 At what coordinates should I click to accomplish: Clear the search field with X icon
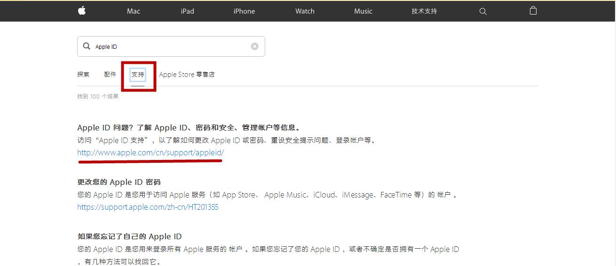tap(254, 46)
